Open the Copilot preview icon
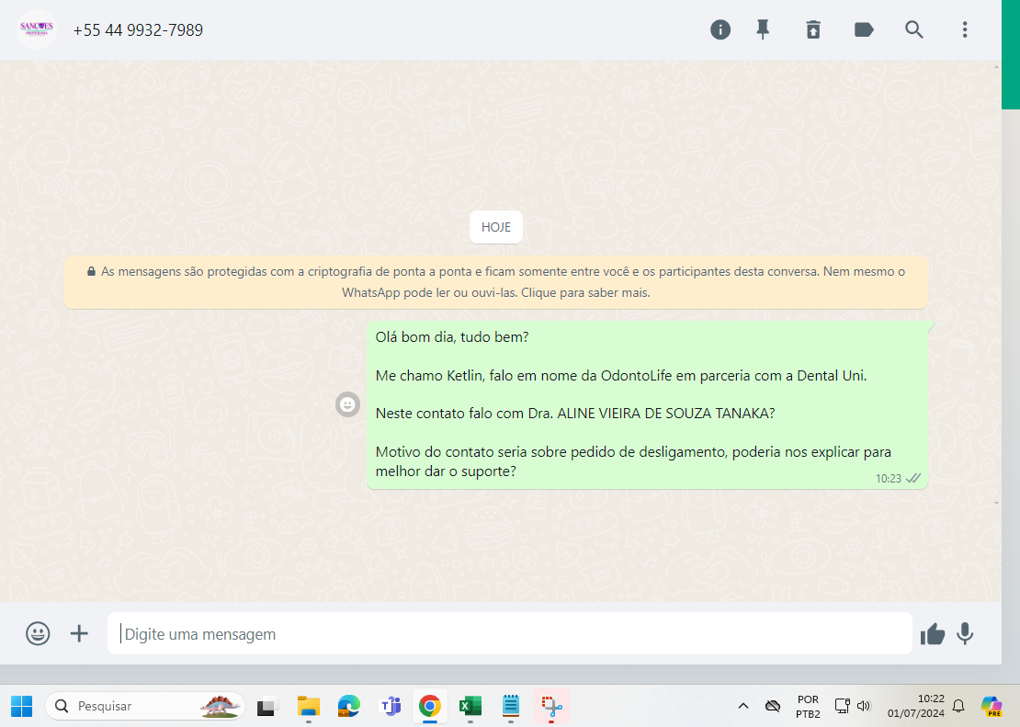Image resolution: width=1020 pixels, height=727 pixels. coord(992,706)
